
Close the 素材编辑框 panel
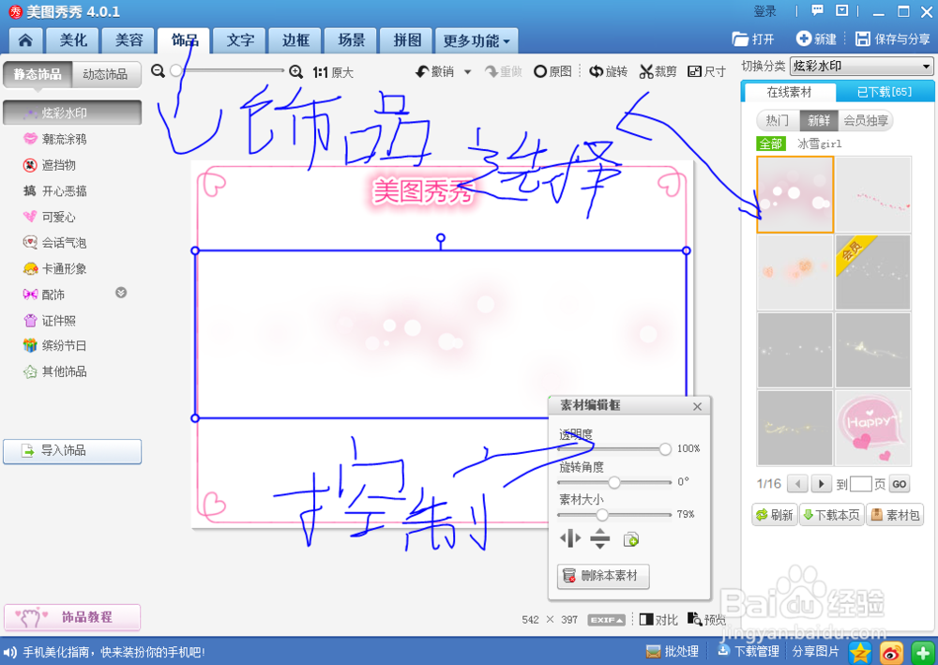[x=697, y=407]
